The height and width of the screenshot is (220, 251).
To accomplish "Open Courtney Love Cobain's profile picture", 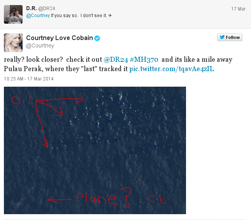I will (x=13, y=42).
